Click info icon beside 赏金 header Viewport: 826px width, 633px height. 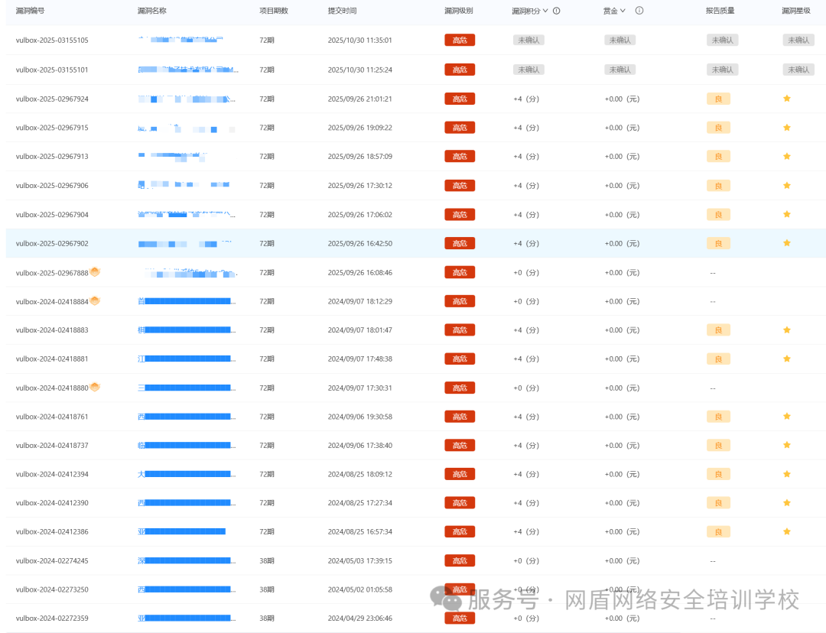coord(639,11)
